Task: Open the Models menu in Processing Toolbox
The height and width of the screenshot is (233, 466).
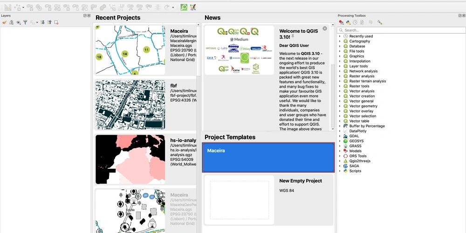Action: coord(341,22)
